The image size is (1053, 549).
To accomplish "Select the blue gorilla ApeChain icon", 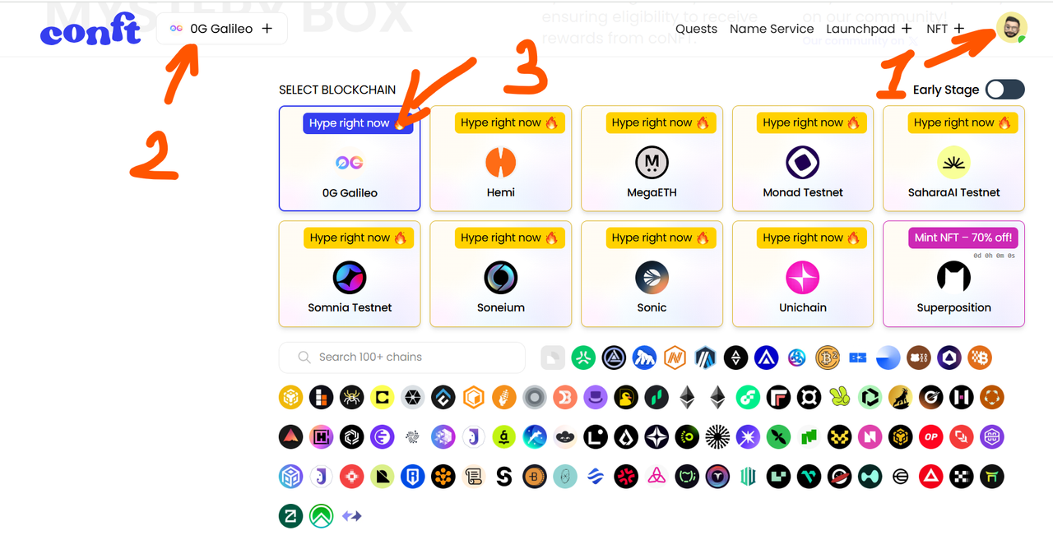I will coord(644,358).
